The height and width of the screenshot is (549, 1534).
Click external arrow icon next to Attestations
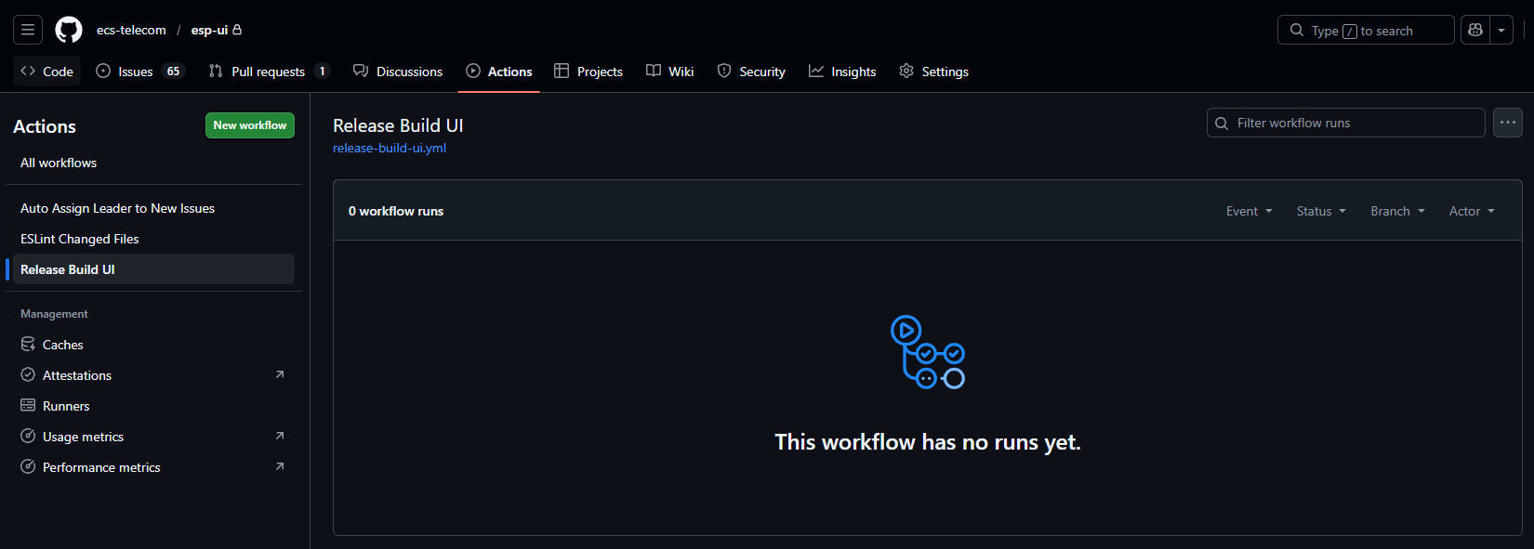280,374
